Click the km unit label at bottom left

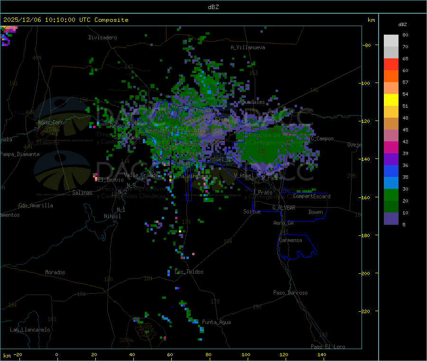(7, 356)
